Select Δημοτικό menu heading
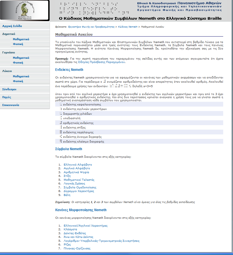This screenshot has width=233, height=255. (9, 34)
